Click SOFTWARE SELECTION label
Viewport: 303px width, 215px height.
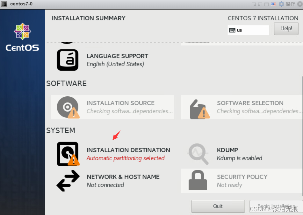click(250, 103)
